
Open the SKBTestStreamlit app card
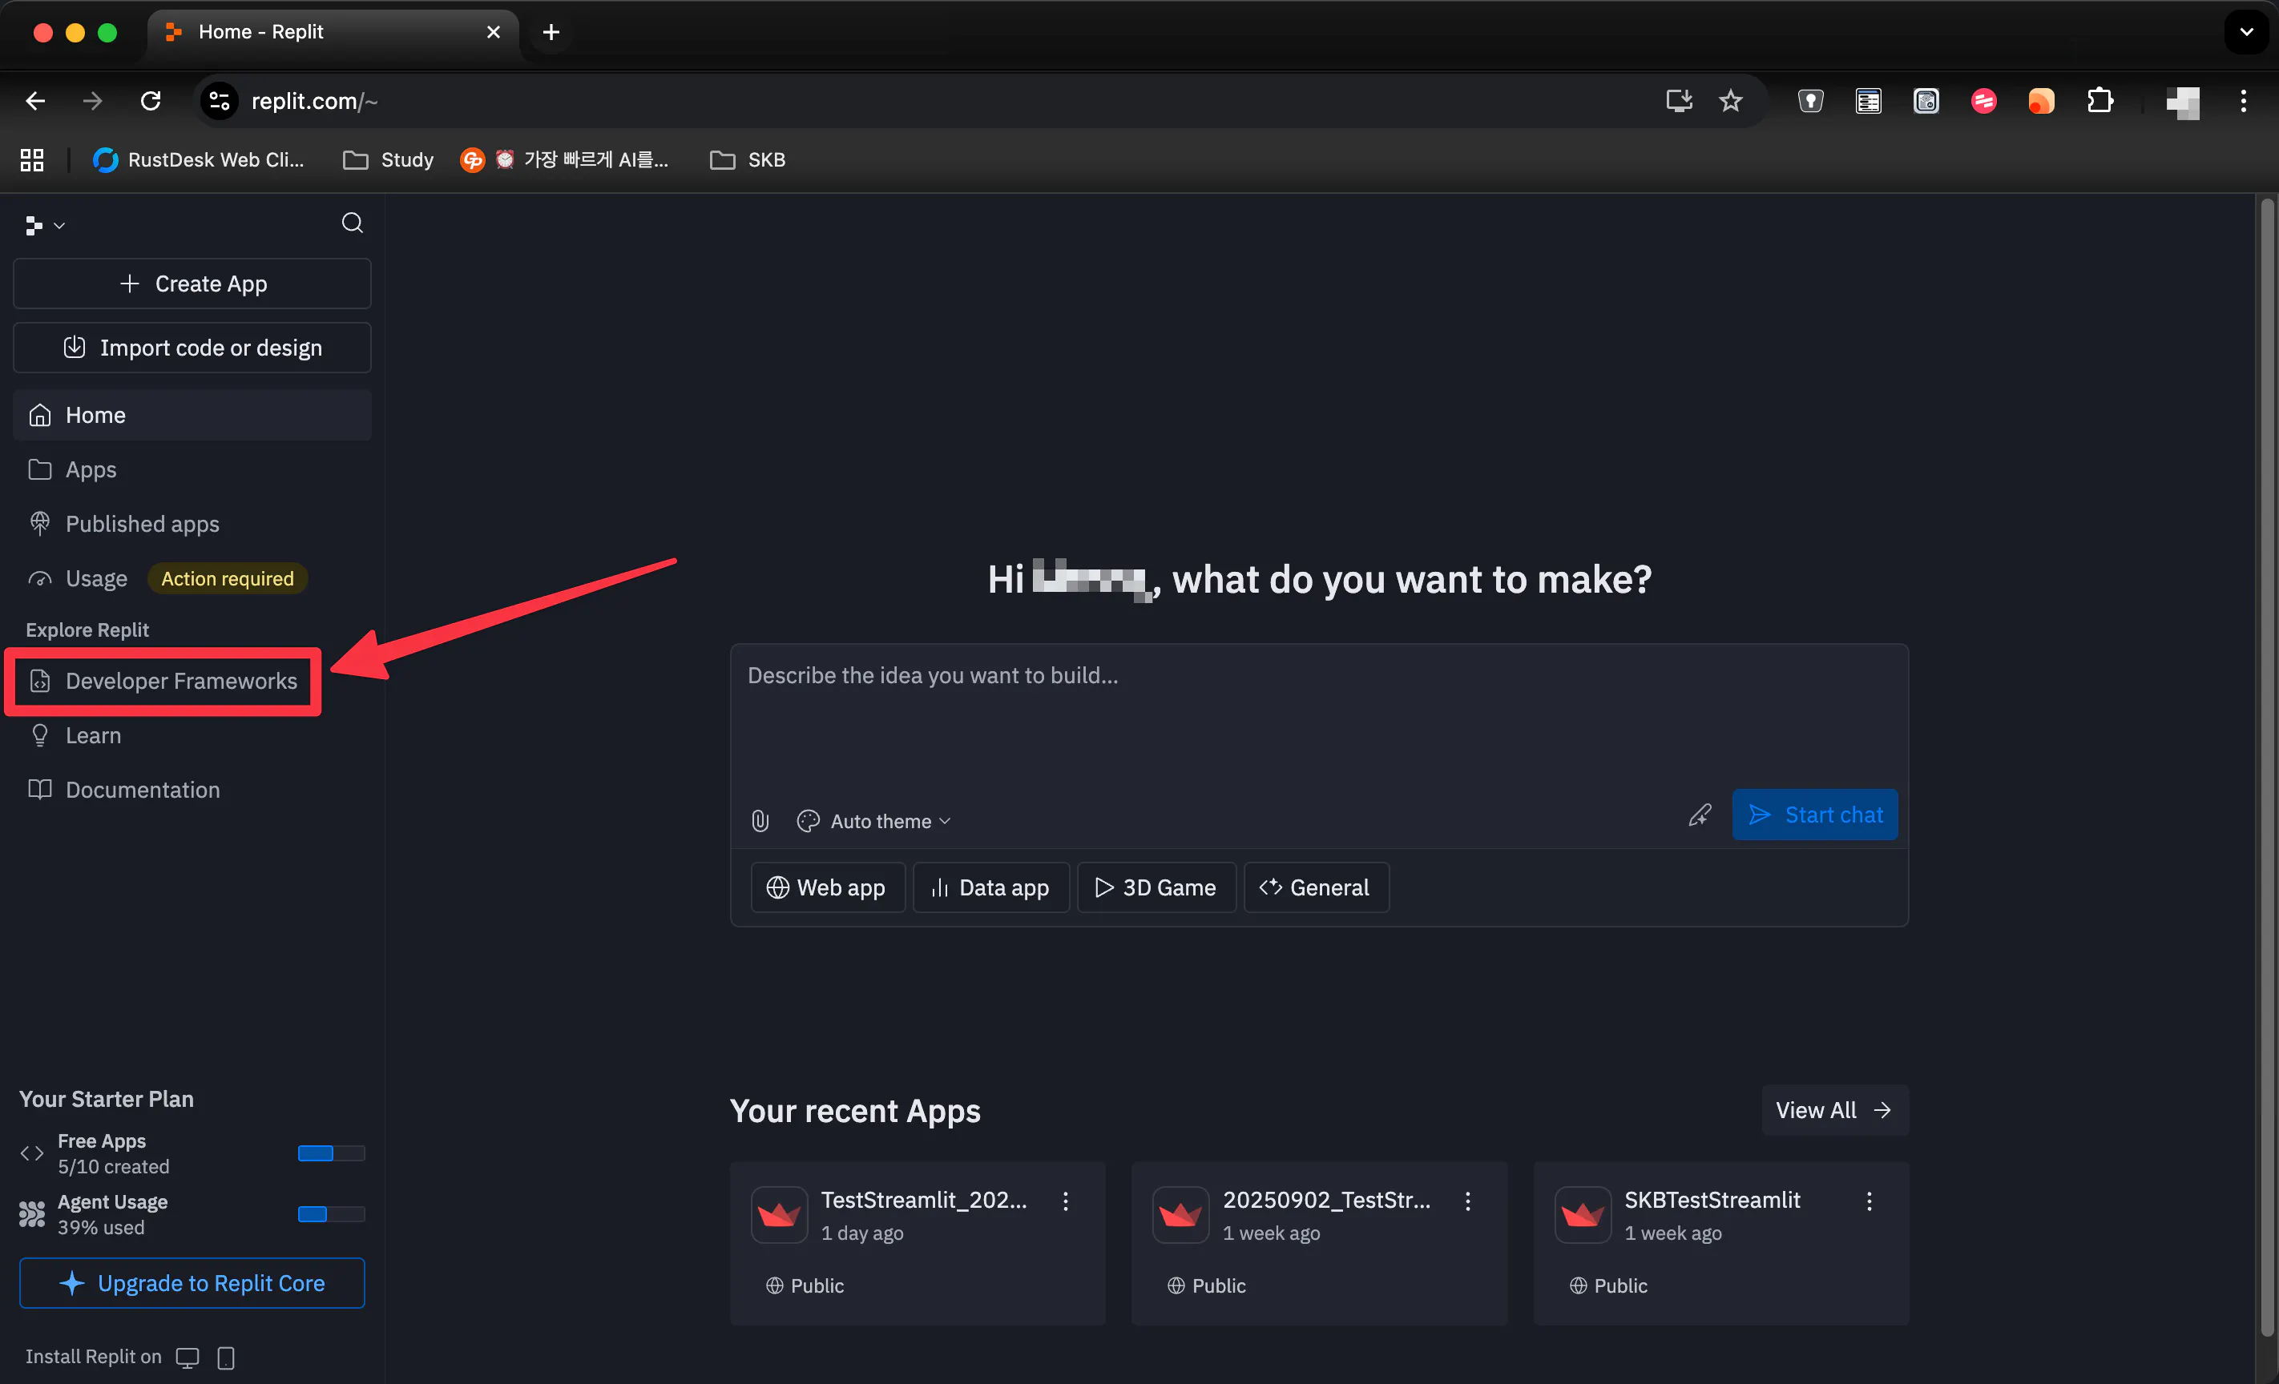point(1721,1244)
